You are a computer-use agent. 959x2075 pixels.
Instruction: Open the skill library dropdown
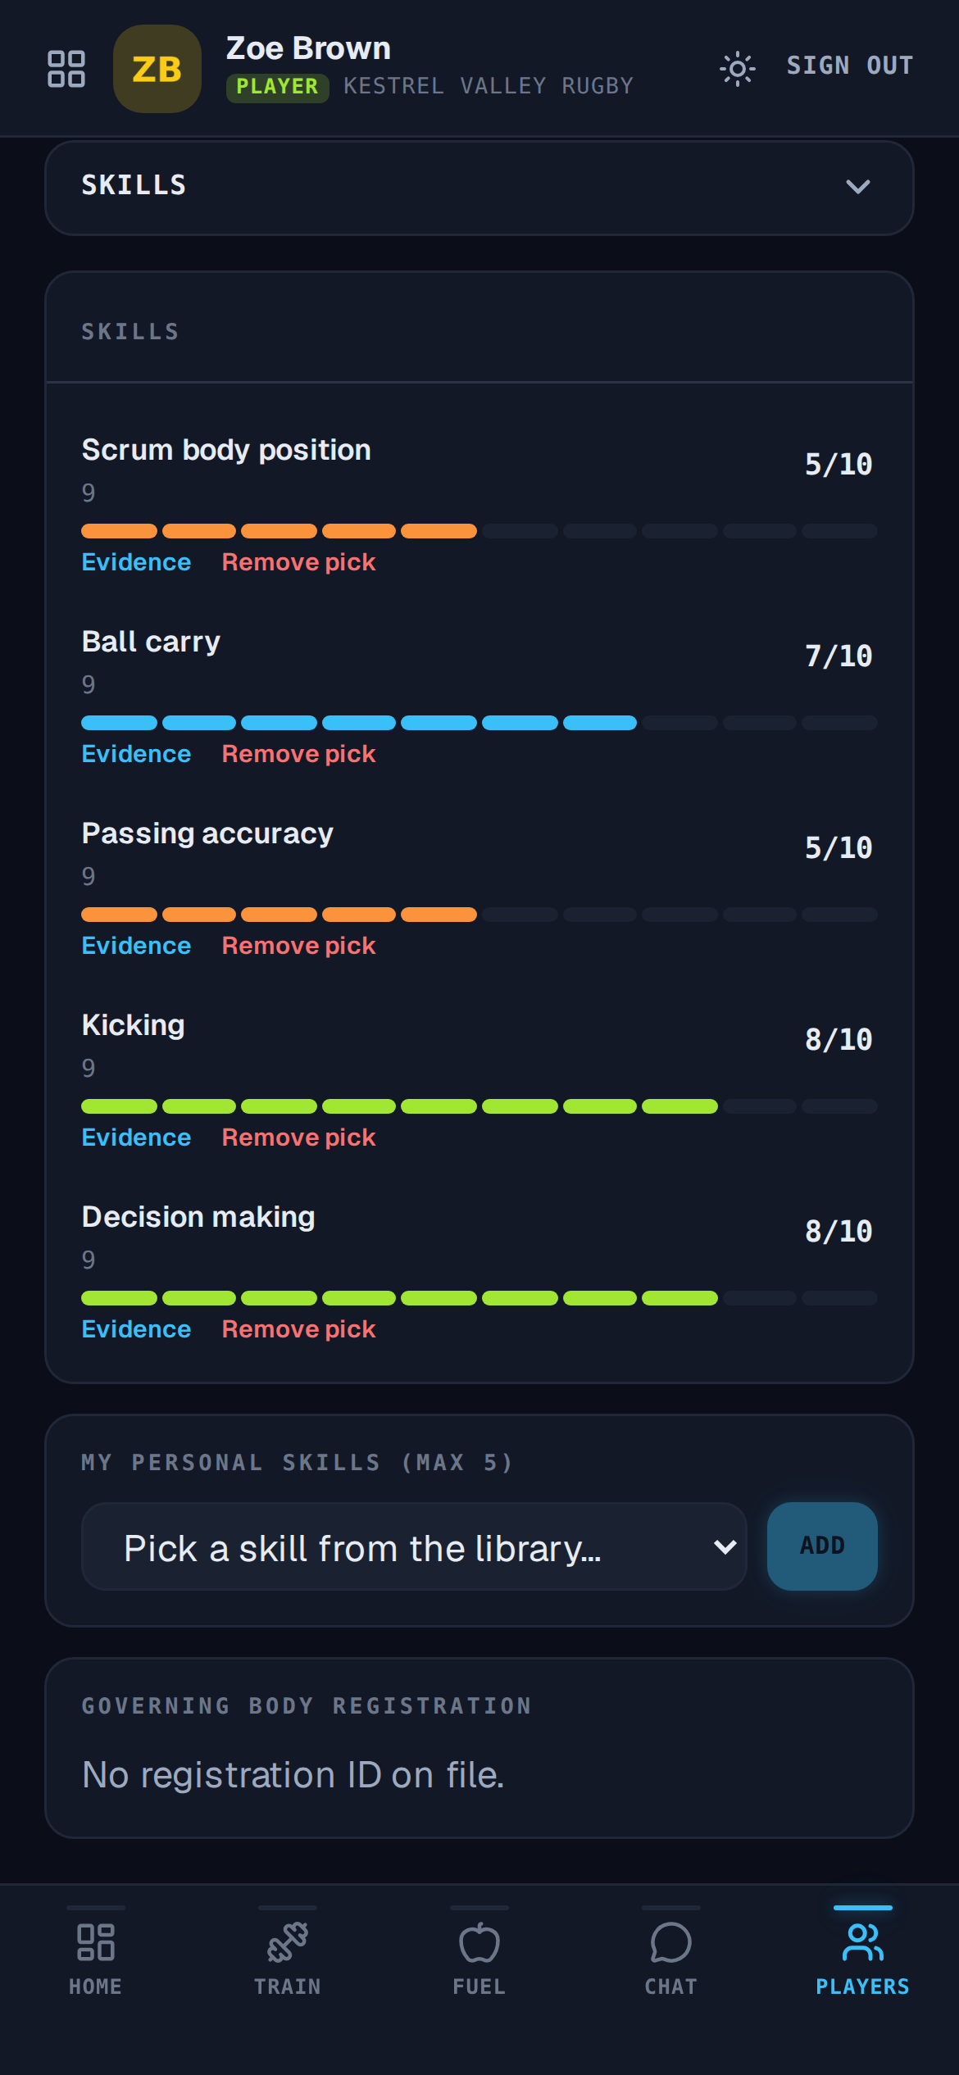[x=415, y=1546]
